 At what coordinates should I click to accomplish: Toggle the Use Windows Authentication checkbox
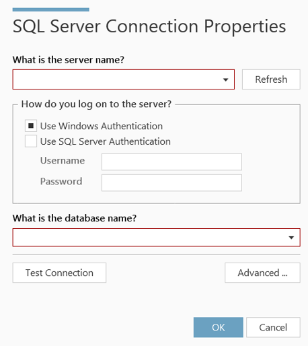(31, 126)
